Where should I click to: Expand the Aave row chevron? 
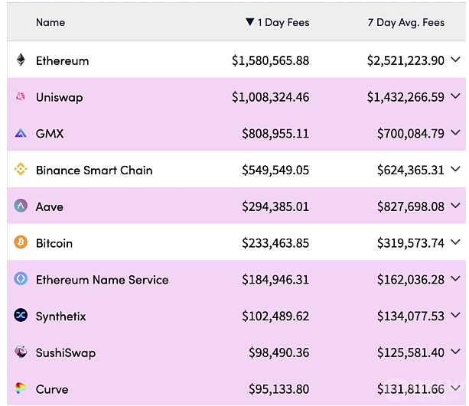click(455, 206)
